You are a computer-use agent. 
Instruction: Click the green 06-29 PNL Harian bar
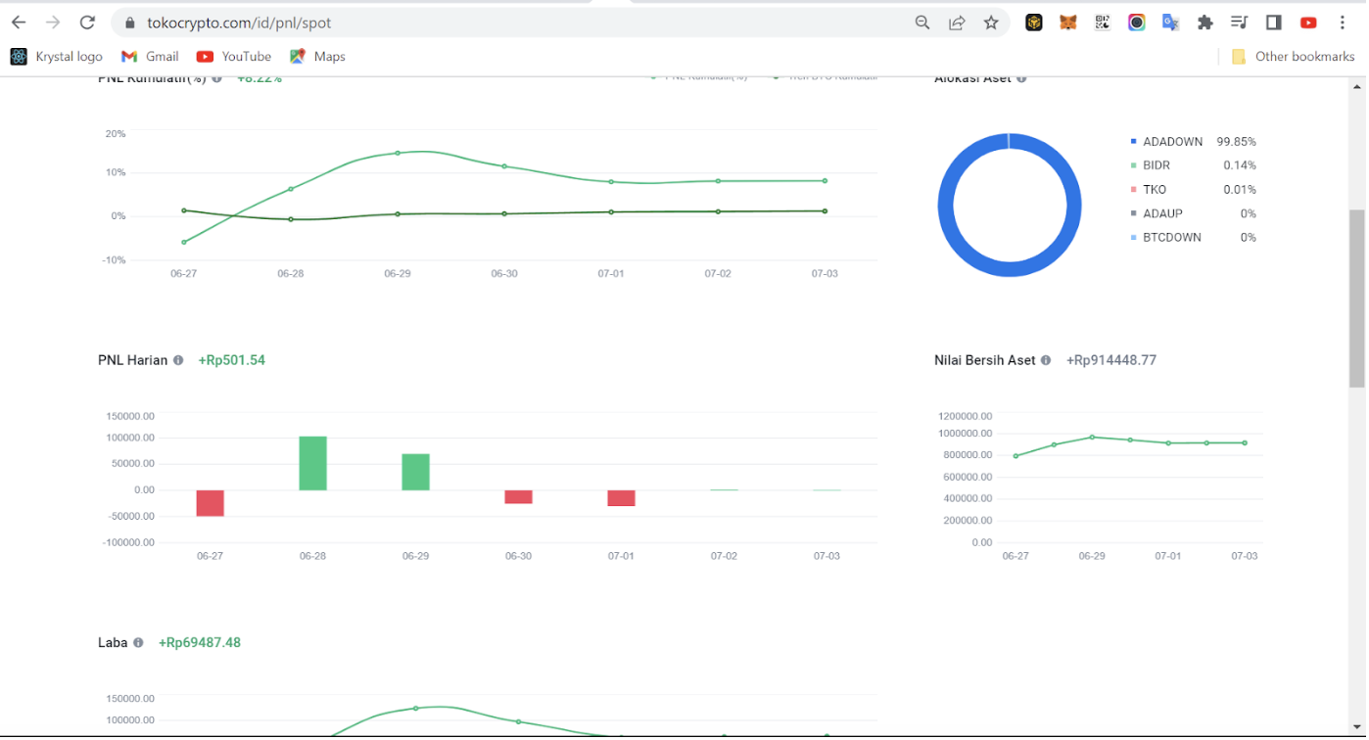click(415, 472)
